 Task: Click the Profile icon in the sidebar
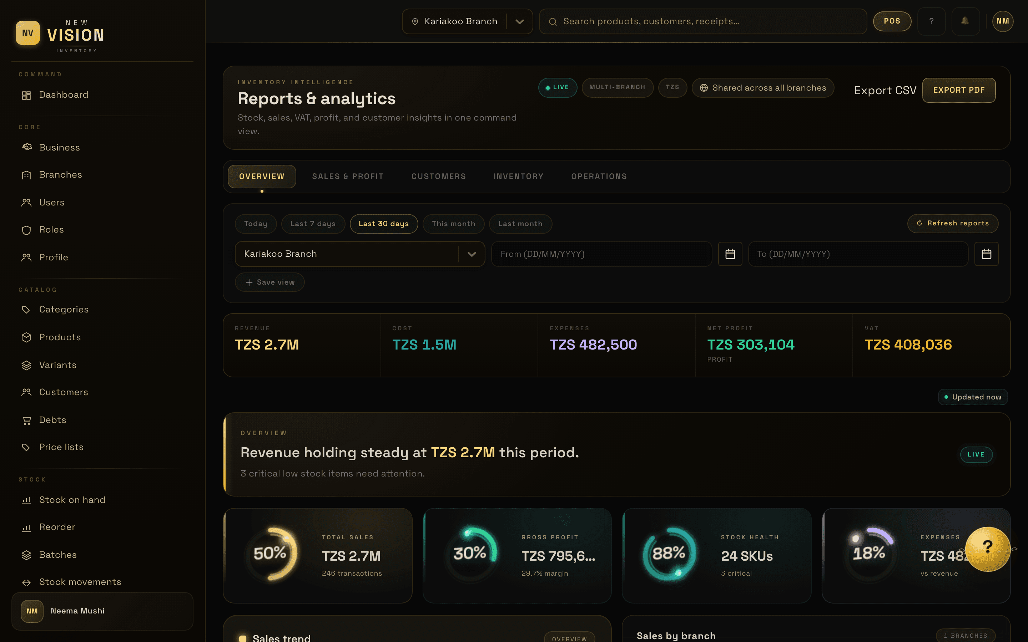pos(26,257)
